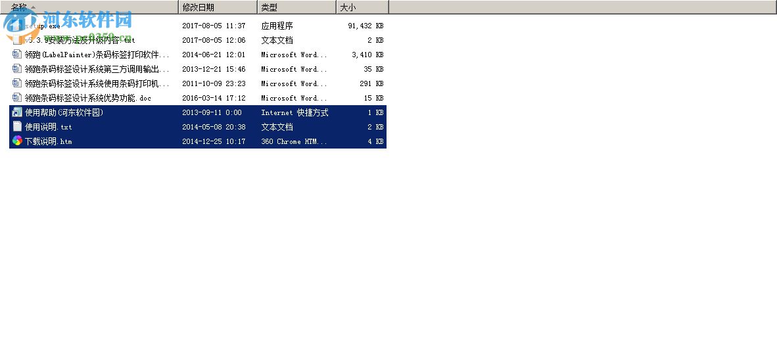The width and height of the screenshot is (777, 349).
Task: Click the 文本文档 type of 使用说明.txt
Action: pyautogui.click(x=277, y=127)
